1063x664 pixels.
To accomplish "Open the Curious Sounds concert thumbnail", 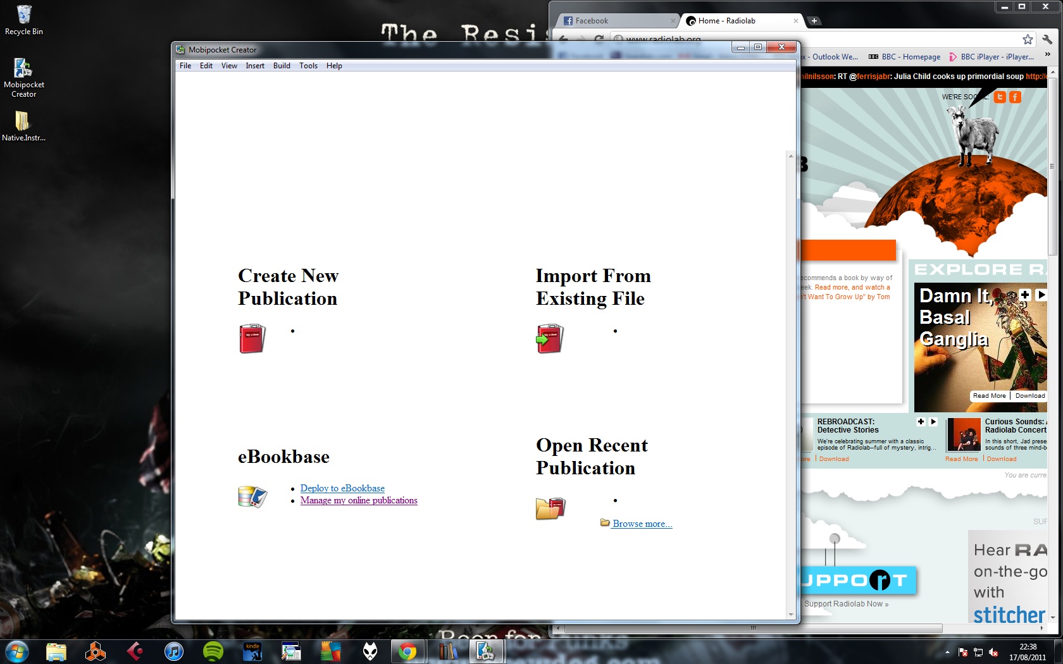I will (x=964, y=434).
